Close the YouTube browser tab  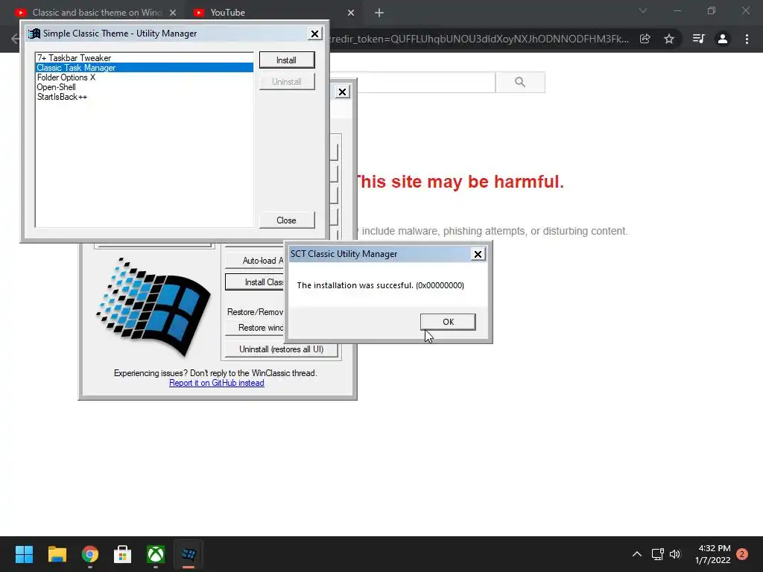(351, 13)
